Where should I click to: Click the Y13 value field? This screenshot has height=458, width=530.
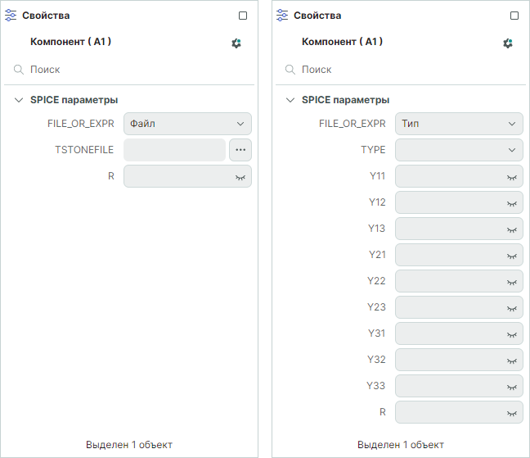[x=450, y=229]
